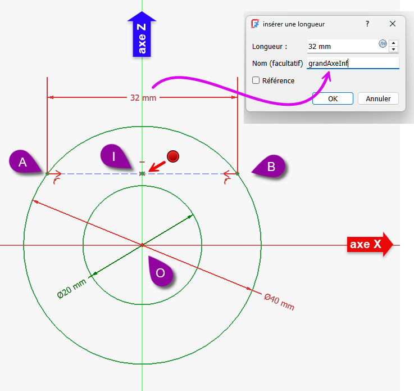Click the dialog help question mark
The image size is (414, 391).
pyautogui.click(x=367, y=24)
